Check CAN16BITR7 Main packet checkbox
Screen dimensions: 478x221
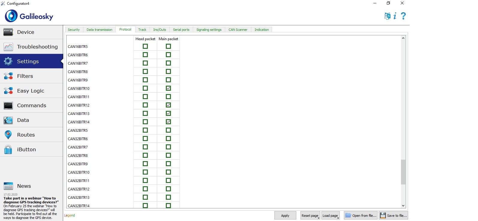coord(168,63)
